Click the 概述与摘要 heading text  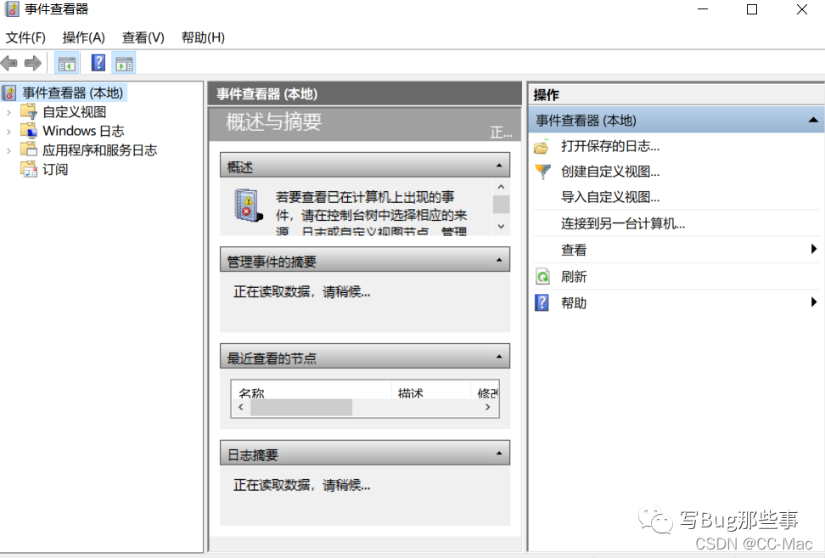click(x=273, y=122)
